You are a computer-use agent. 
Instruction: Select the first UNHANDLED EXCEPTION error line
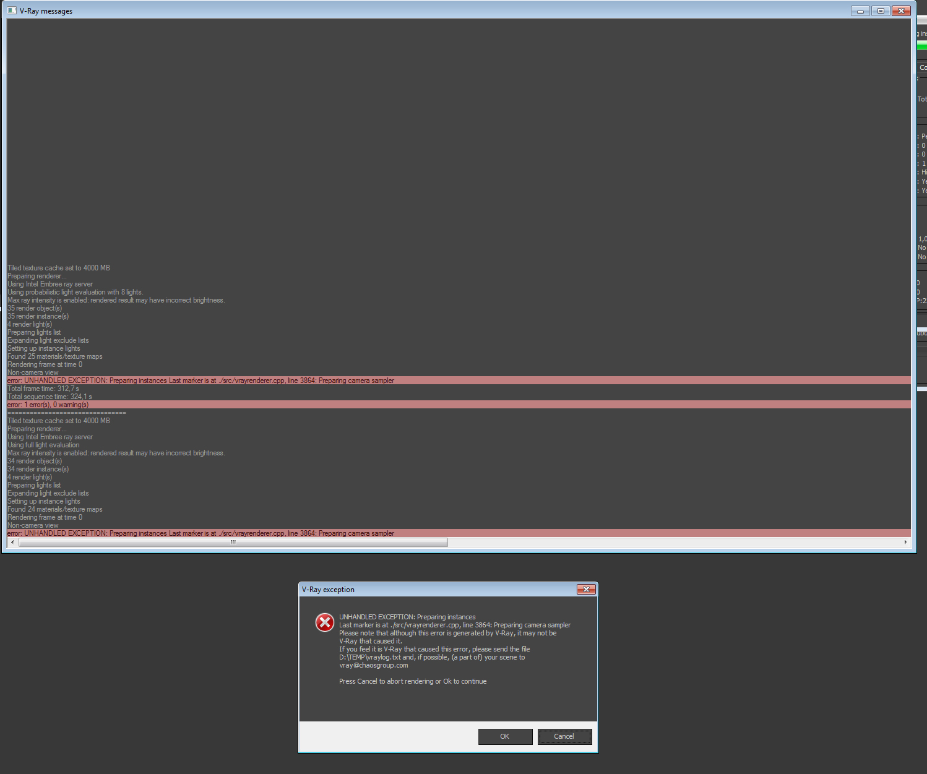click(459, 381)
